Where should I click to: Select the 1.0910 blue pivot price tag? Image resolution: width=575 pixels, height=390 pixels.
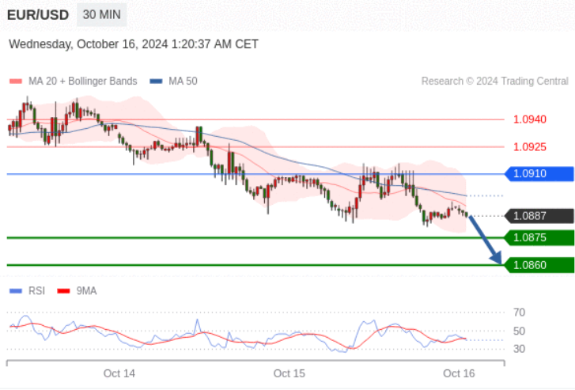[x=539, y=173]
